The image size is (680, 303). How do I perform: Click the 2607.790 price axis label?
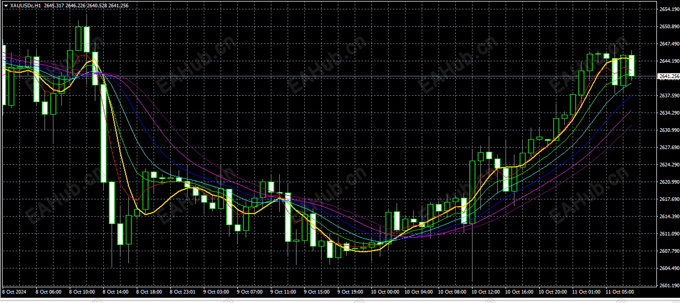tap(668, 251)
